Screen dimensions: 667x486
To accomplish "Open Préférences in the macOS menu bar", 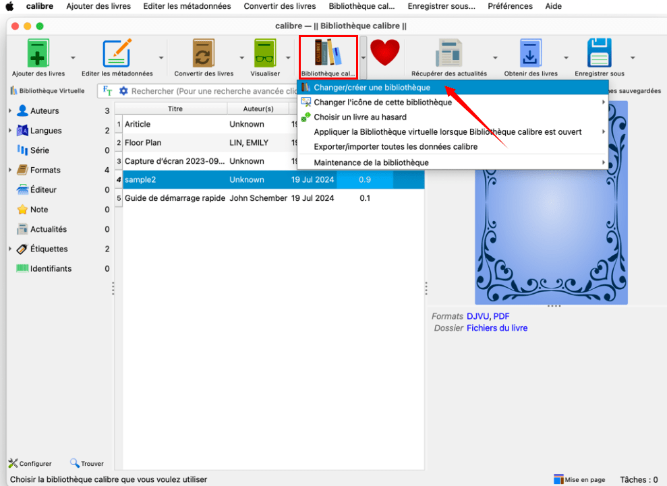I will point(510,6).
